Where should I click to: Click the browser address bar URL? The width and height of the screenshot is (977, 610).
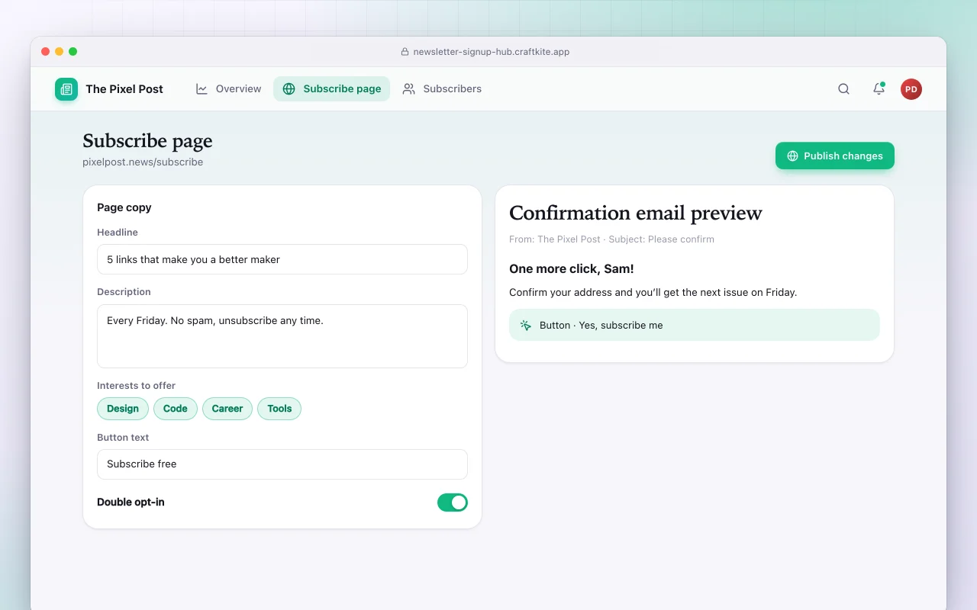pyautogui.click(x=492, y=52)
